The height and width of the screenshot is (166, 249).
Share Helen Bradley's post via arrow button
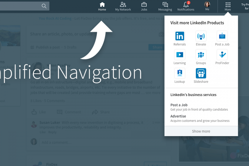pyautogui.click(x=101, y=112)
